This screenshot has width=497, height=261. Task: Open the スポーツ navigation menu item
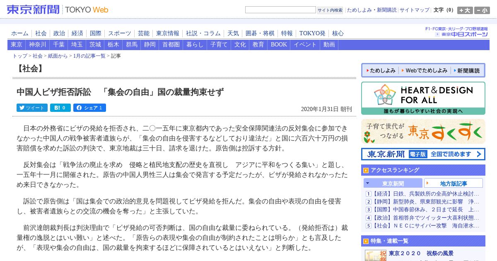[120, 34]
